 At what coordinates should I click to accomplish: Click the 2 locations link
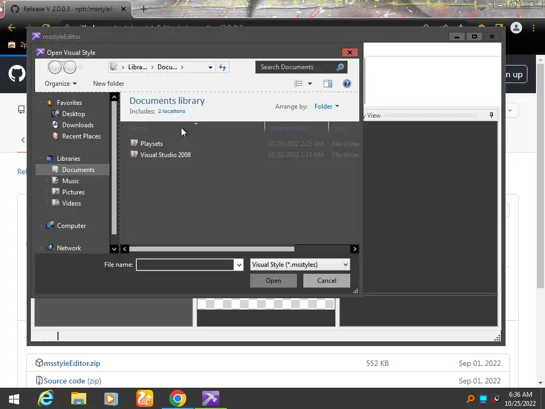click(x=171, y=111)
